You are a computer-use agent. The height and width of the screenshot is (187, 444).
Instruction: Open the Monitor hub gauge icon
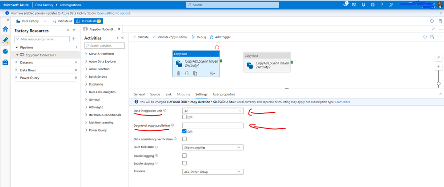[x=5, y=51]
